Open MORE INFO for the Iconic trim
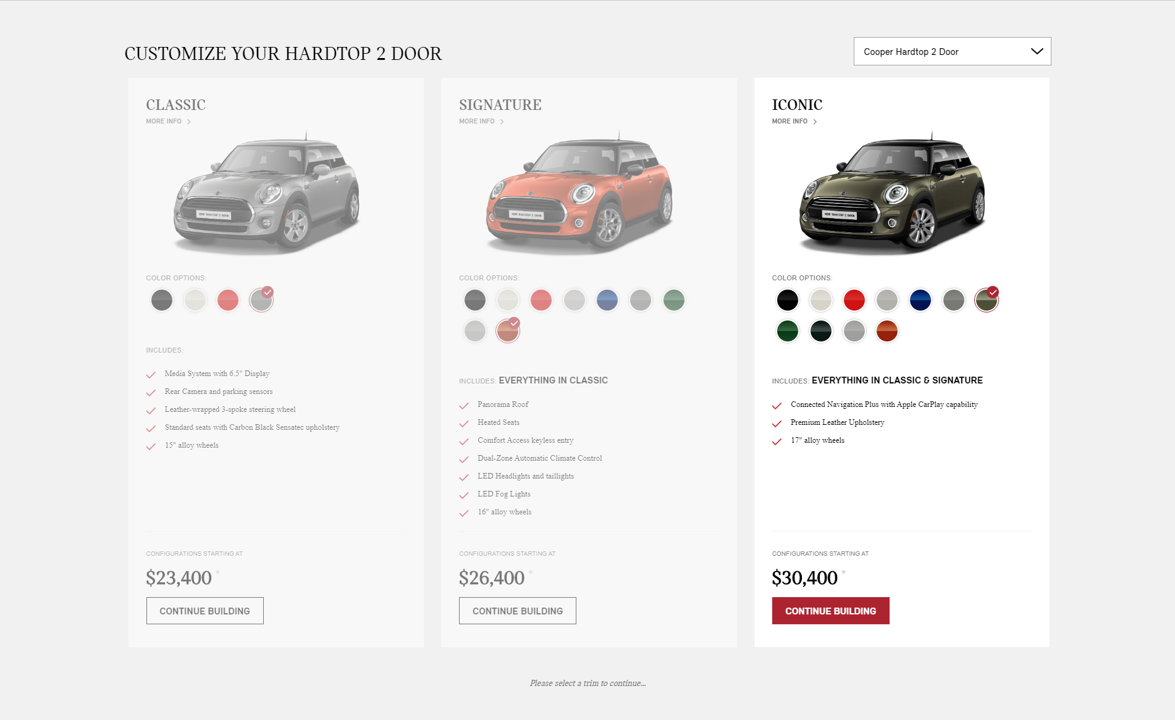 (x=794, y=122)
